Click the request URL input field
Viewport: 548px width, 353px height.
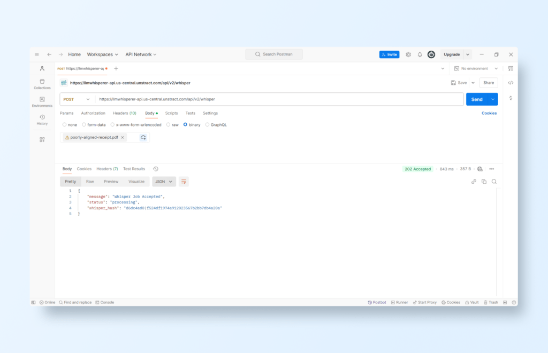[278, 99]
